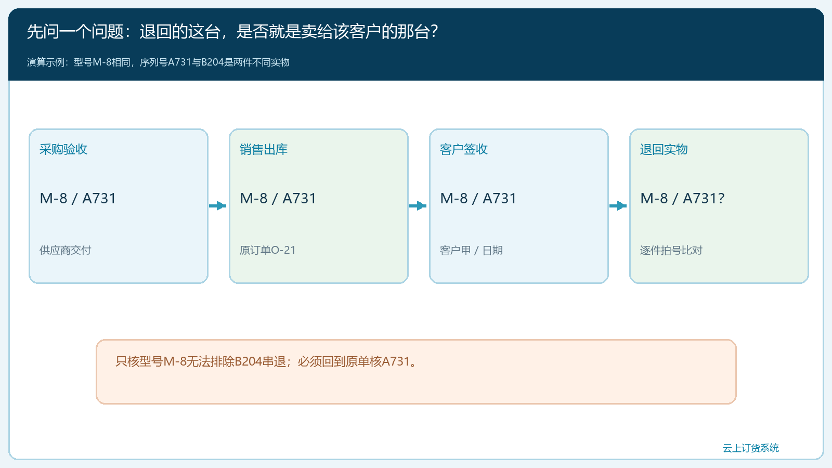Click the 退回实物 card heading
The width and height of the screenshot is (832, 468).
click(x=664, y=149)
